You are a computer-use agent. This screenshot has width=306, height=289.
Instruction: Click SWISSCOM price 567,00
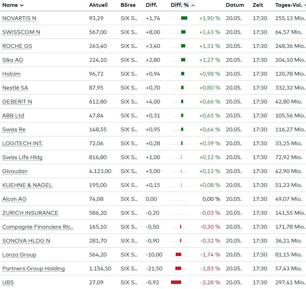coord(98,32)
